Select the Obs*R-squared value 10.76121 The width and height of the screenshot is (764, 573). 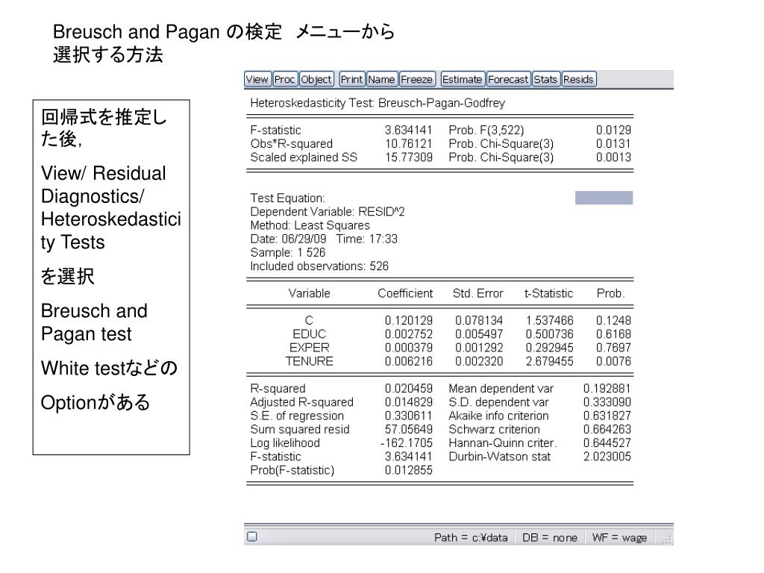[x=408, y=144]
